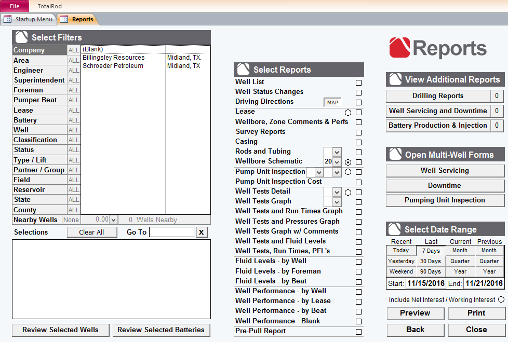508x342 pixels.
Task: Click the Open Multi-Well Forms header icon
Action: (395, 154)
